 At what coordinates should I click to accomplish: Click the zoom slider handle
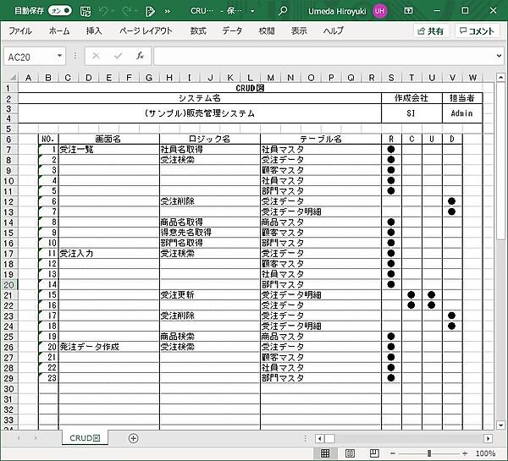[x=429, y=453]
